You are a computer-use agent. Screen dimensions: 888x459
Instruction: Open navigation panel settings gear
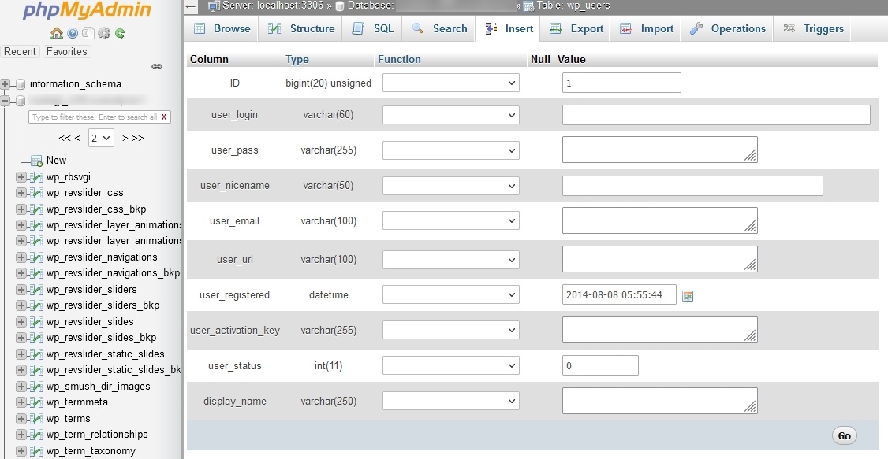tap(104, 33)
